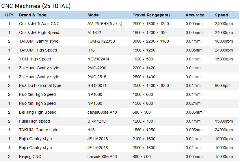
Task: Click travel range '1200 x 700'
Action: (143, 121)
